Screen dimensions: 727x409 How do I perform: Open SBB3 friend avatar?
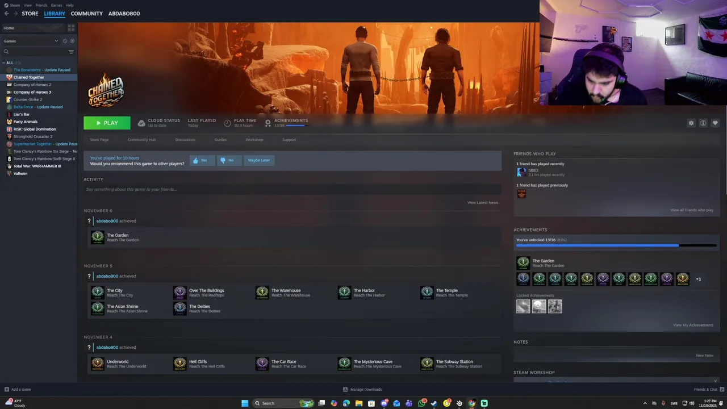point(521,173)
